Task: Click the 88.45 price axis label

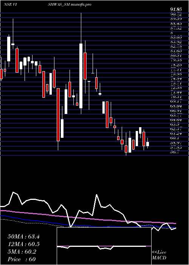Action: [175, 24]
